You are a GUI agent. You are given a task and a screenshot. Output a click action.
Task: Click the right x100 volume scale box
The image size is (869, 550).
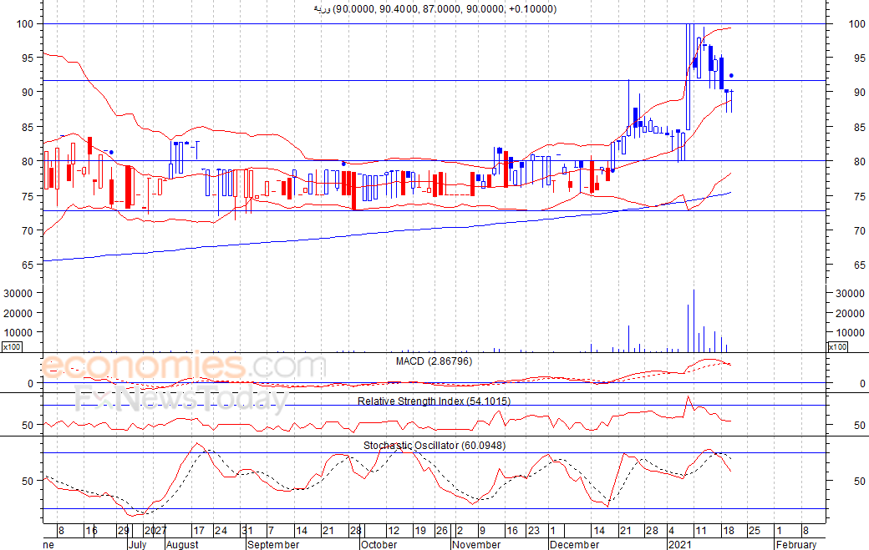click(x=837, y=346)
